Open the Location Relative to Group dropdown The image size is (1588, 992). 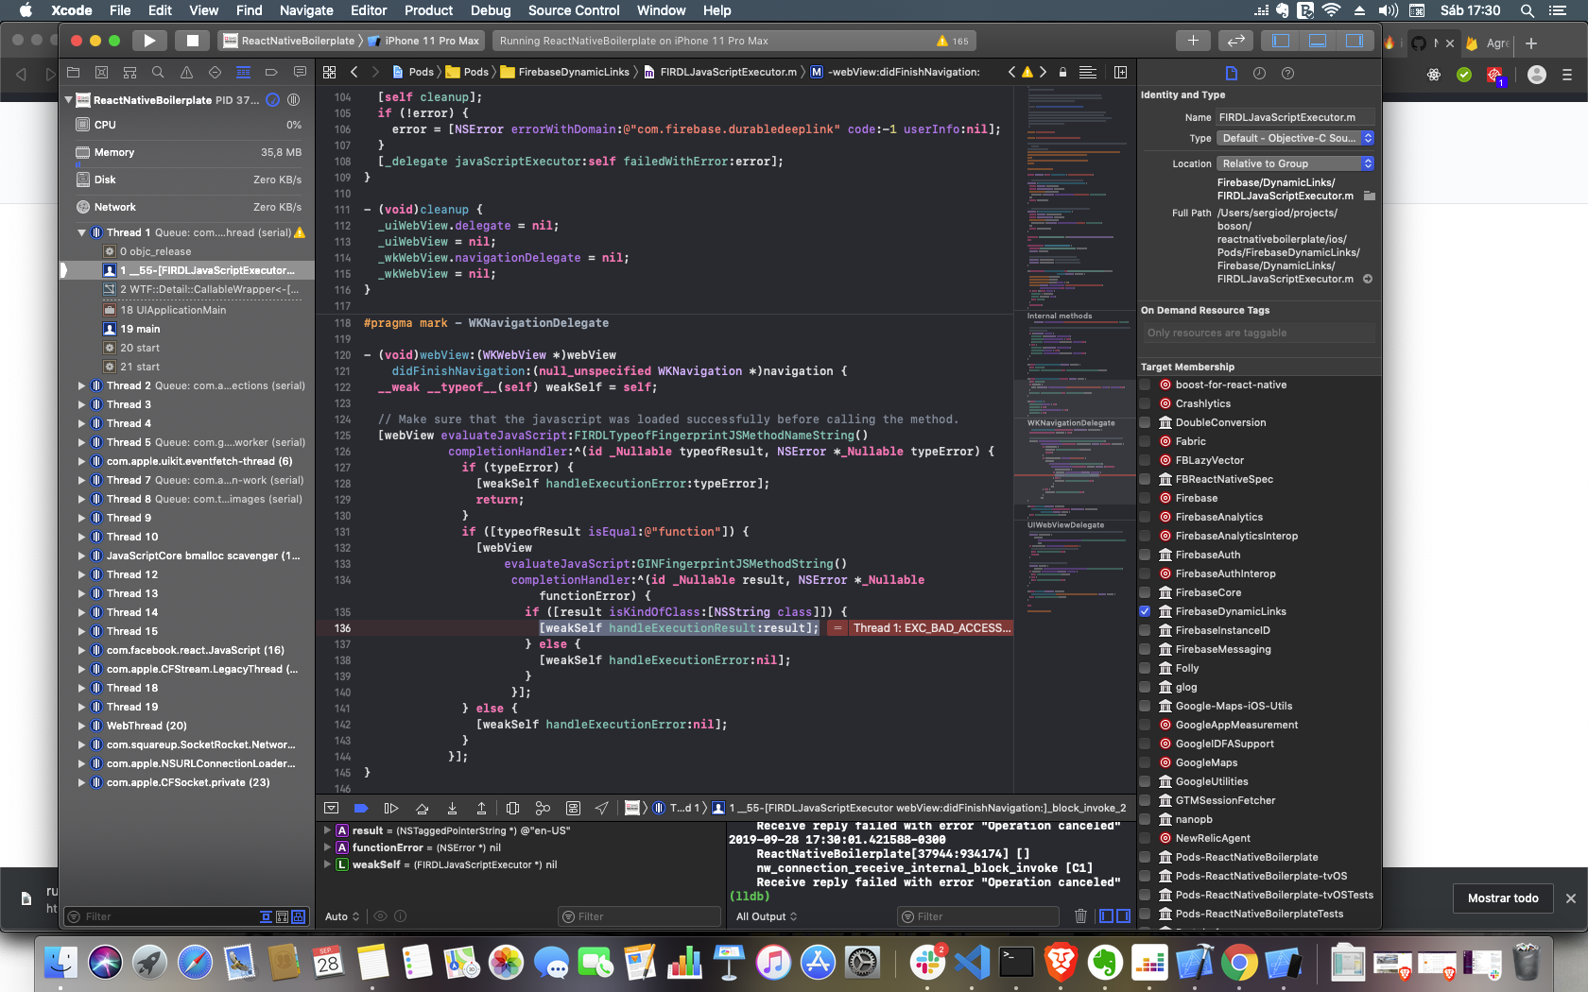[1295, 163]
